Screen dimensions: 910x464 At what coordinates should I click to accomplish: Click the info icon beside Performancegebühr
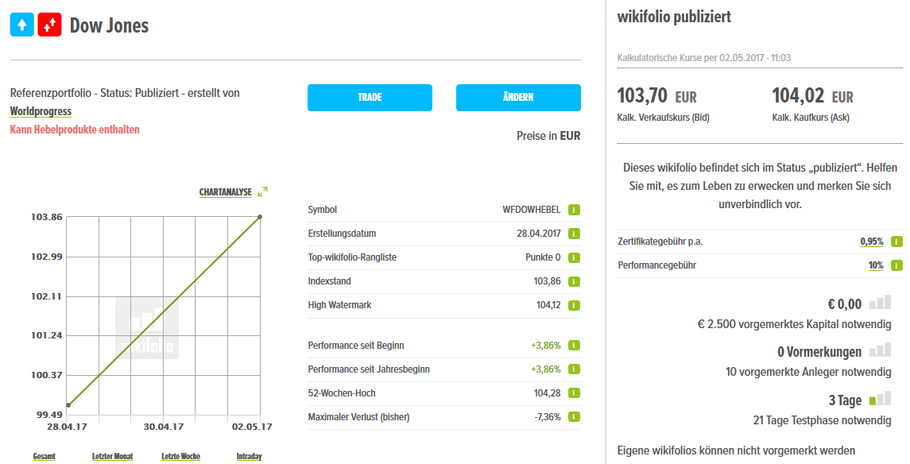(x=895, y=265)
